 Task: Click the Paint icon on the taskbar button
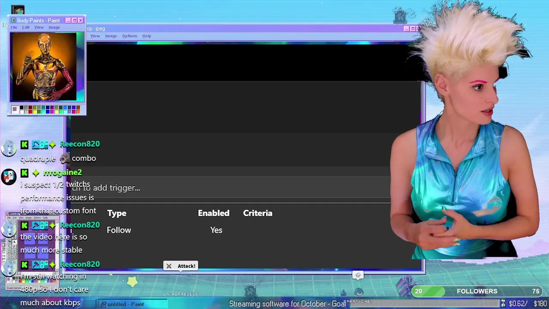pyautogui.click(x=103, y=304)
